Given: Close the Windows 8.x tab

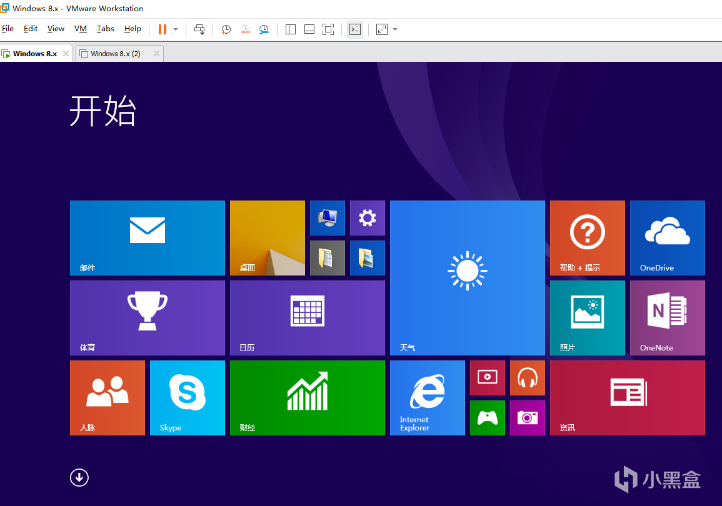Looking at the screenshot, I should click(x=66, y=53).
